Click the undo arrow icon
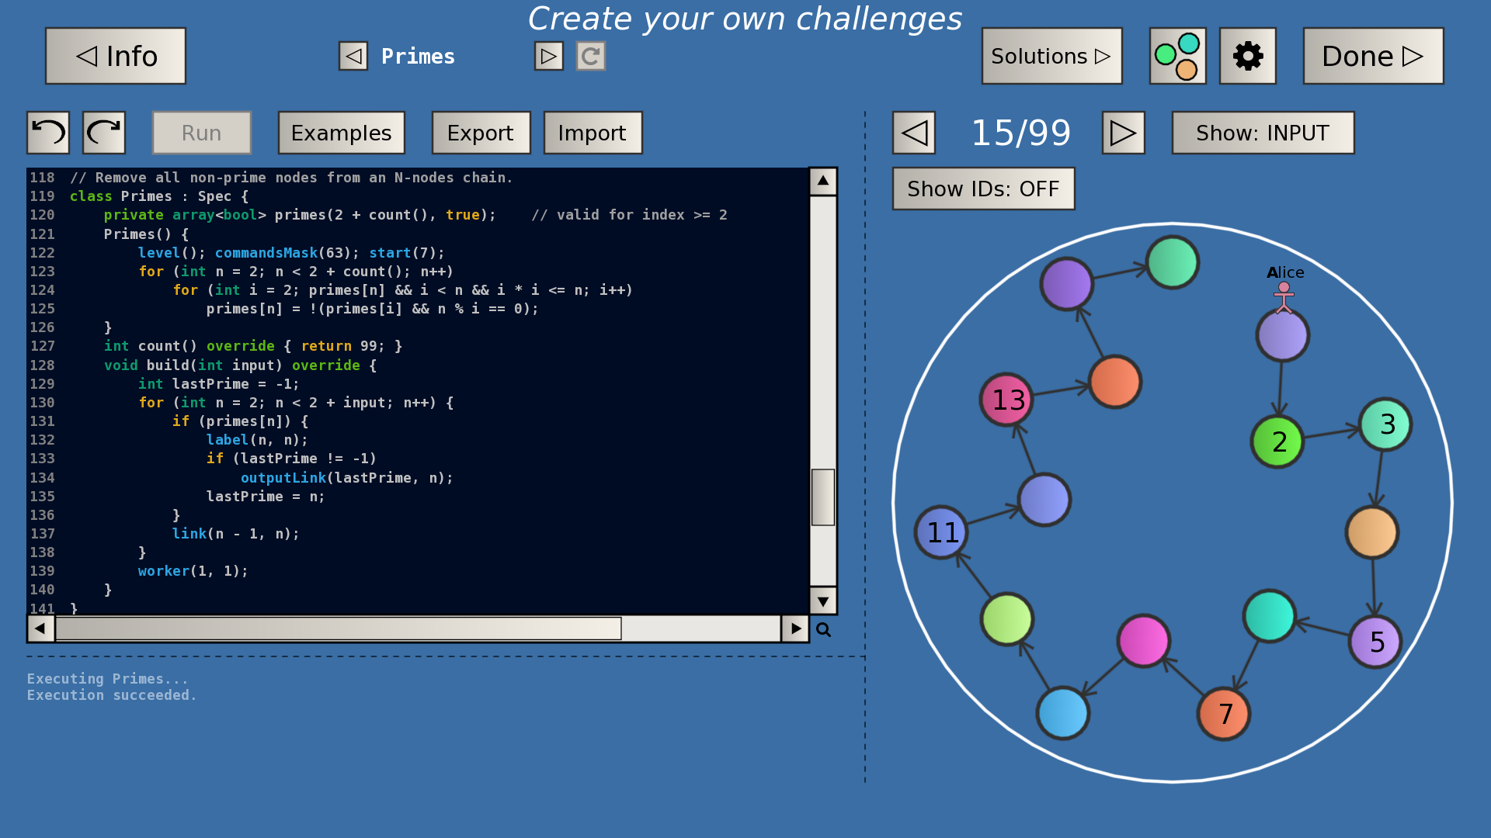 [x=48, y=133]
